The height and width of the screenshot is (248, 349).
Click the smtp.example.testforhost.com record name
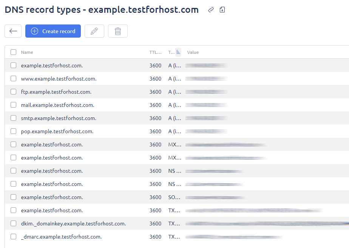coord(59,118)
